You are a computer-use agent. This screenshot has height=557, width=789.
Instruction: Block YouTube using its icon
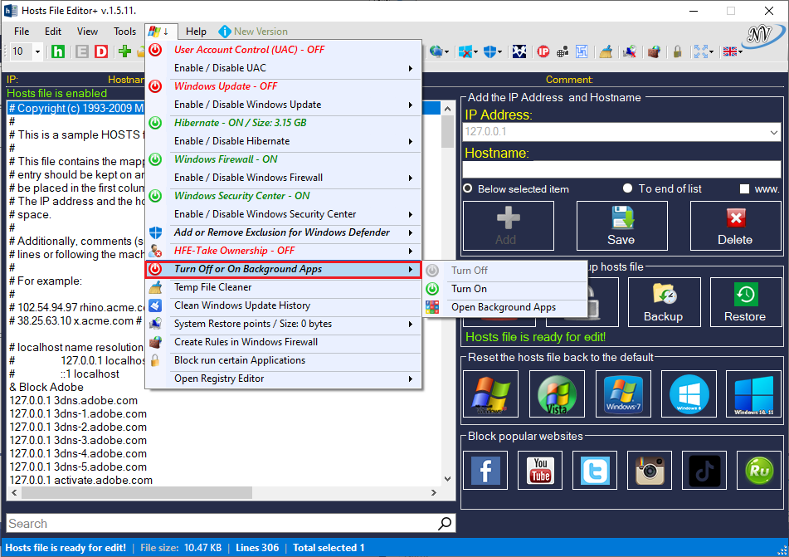(x=540, y=471)
